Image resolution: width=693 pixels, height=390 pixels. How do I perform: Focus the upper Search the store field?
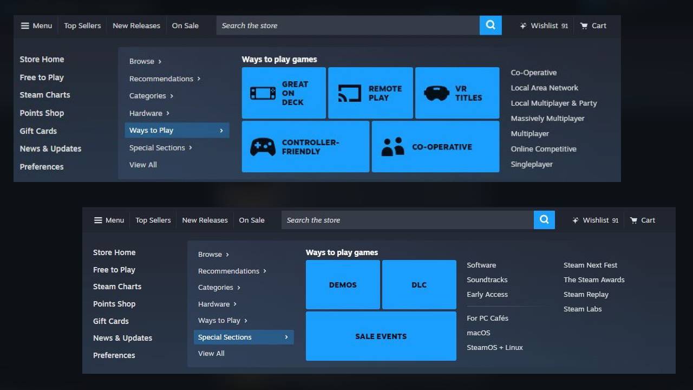[x=348, y=25]
